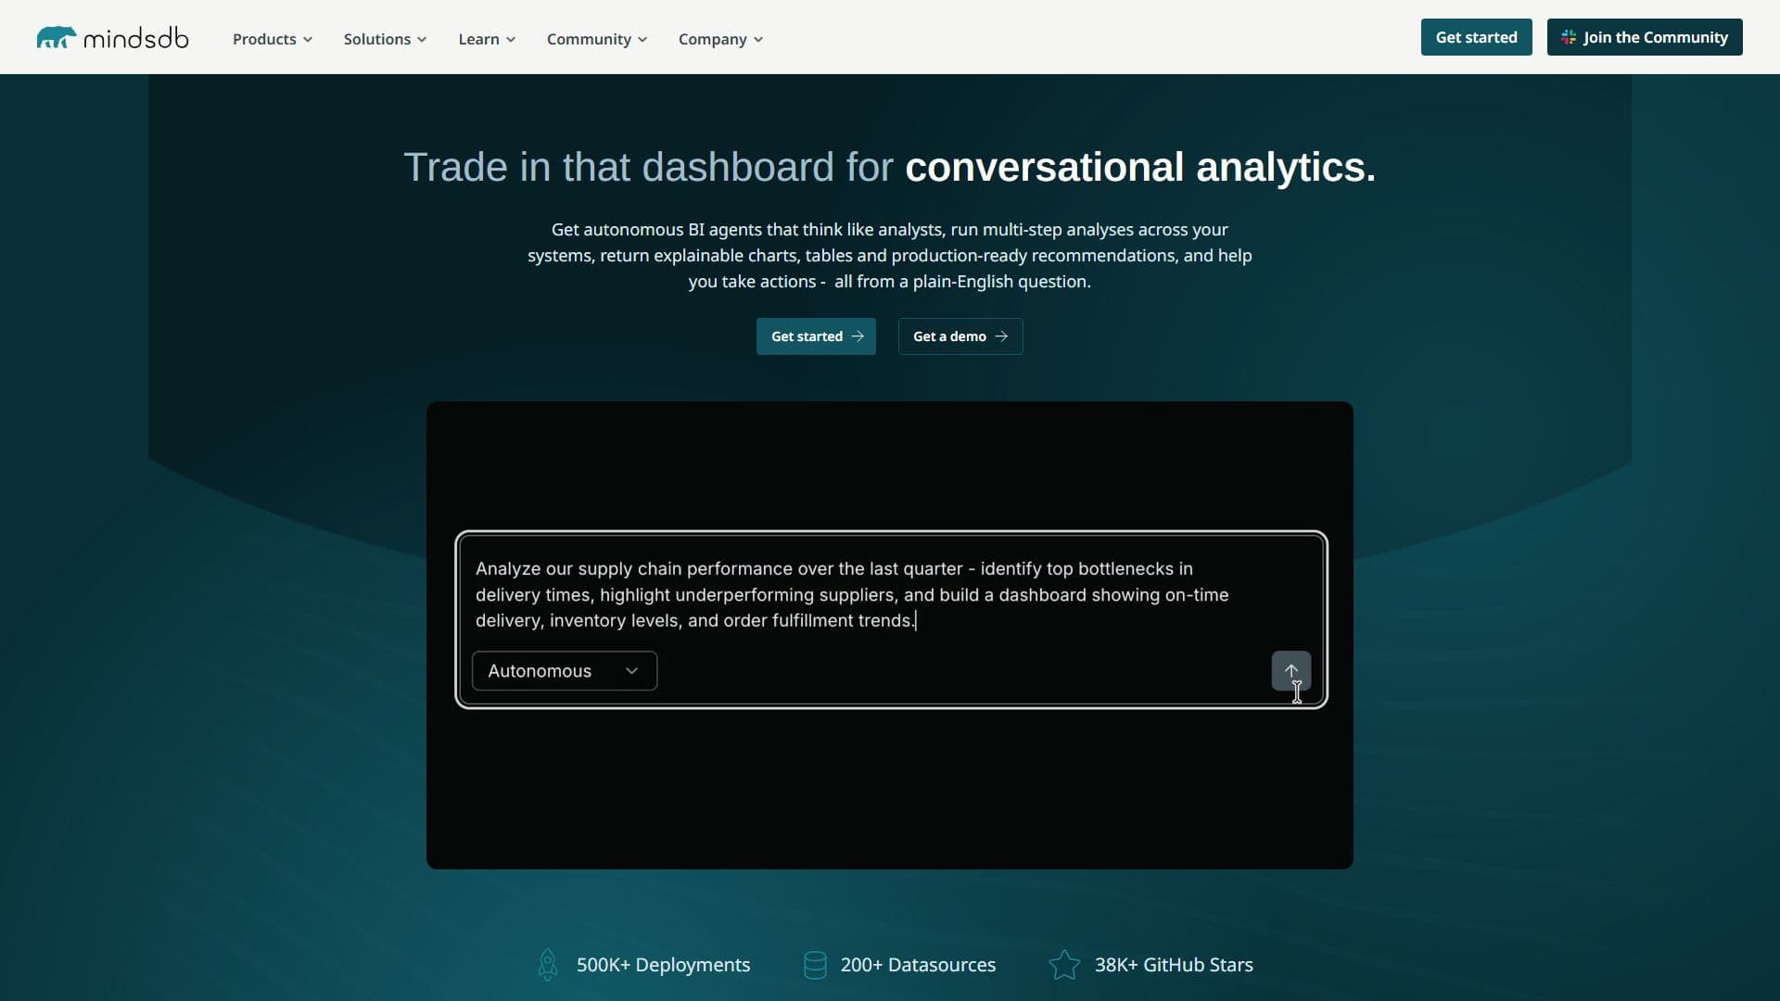Screen dimensions: 1780x1001
Task: Click the Slack icon in Join the Community
Action: coord(1569,37)
